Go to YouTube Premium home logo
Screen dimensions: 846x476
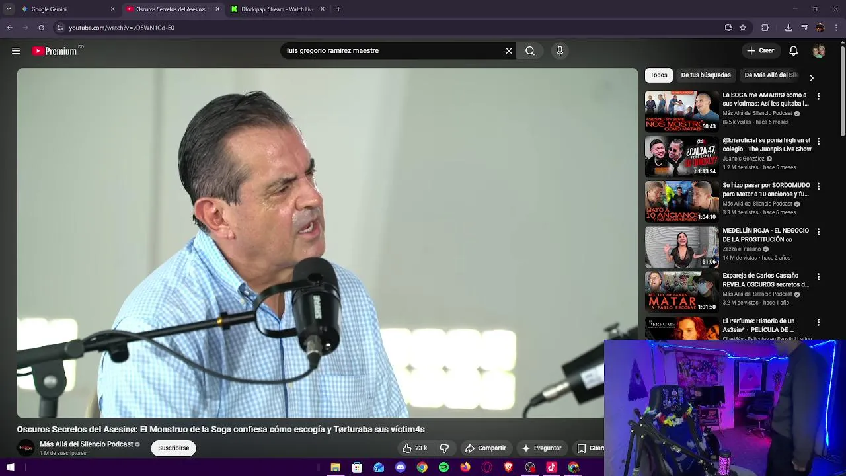coord(54,51)
